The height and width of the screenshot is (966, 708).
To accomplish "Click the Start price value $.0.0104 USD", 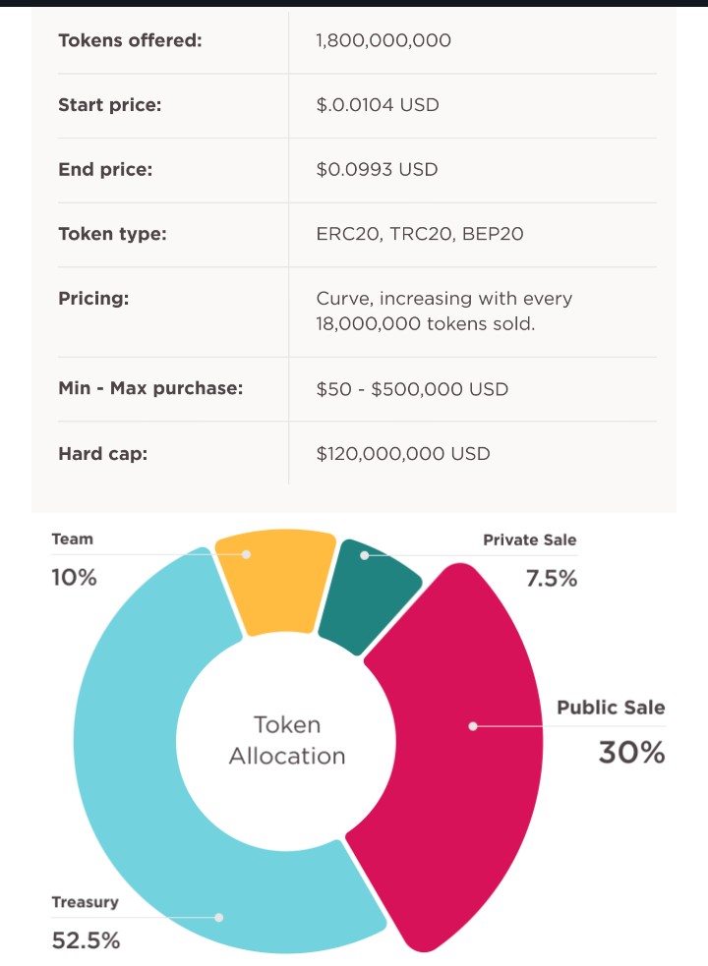I will point(377,105).
